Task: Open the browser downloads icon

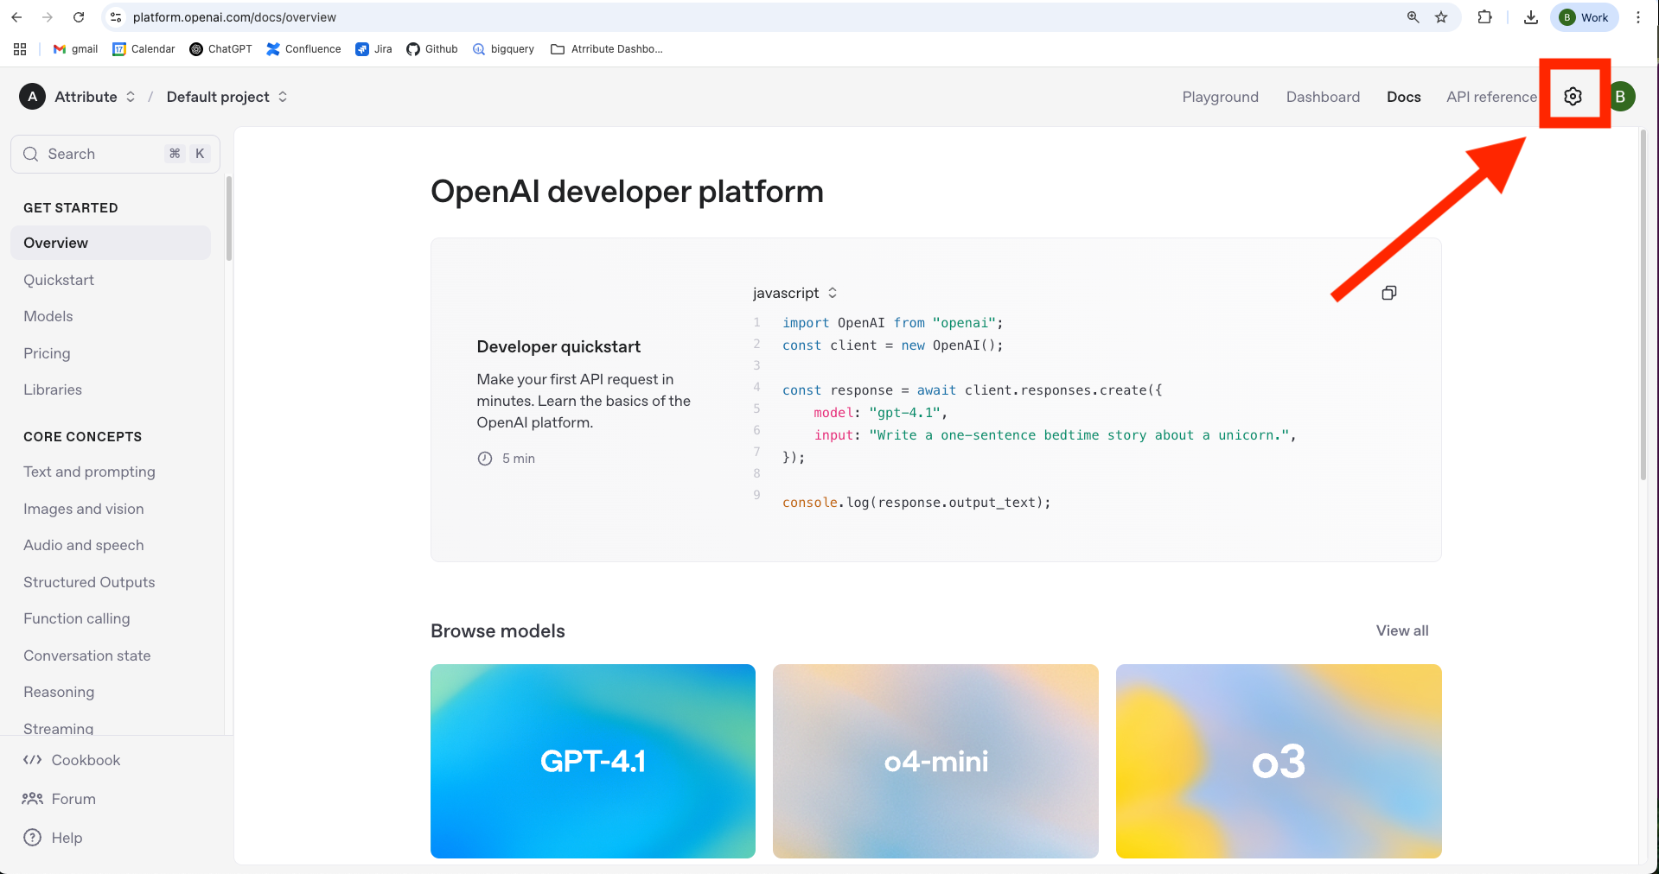Action: 1530,17
